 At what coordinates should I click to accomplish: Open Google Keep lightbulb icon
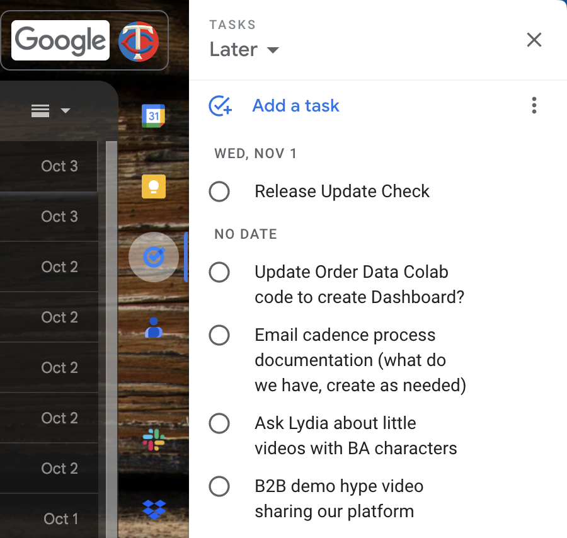(153, 186)
